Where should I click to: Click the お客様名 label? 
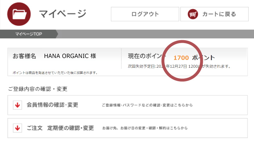click(x=24, y=56)
